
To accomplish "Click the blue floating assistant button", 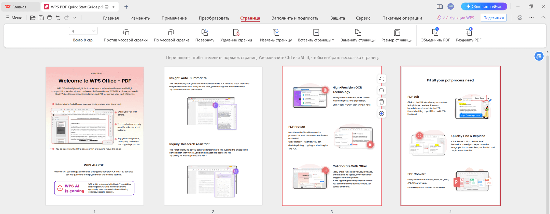I will [539, 56].
